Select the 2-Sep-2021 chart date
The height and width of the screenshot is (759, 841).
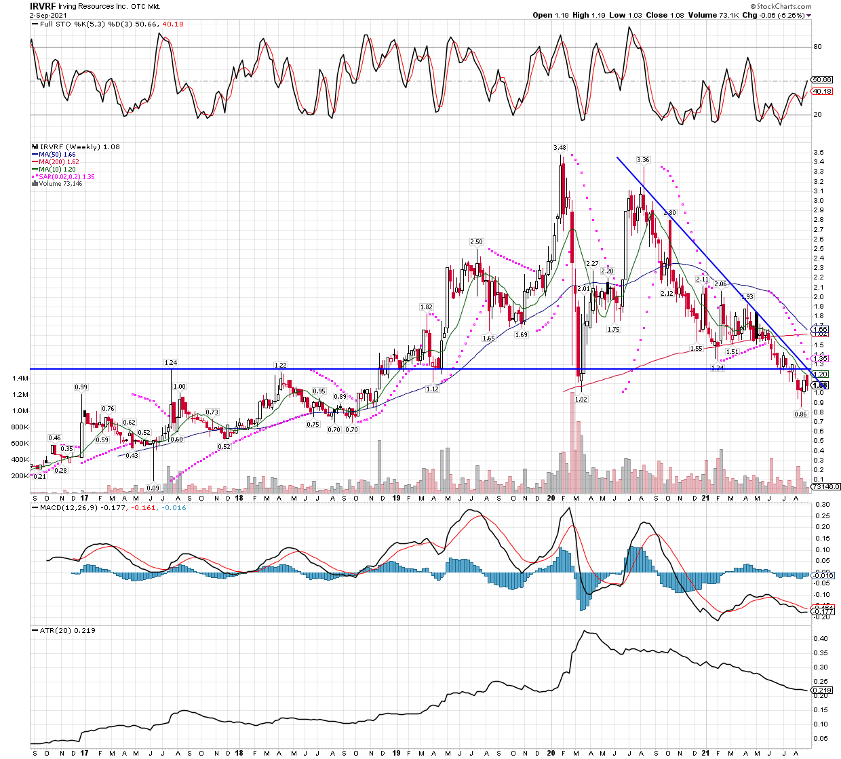tap(47, 14)
